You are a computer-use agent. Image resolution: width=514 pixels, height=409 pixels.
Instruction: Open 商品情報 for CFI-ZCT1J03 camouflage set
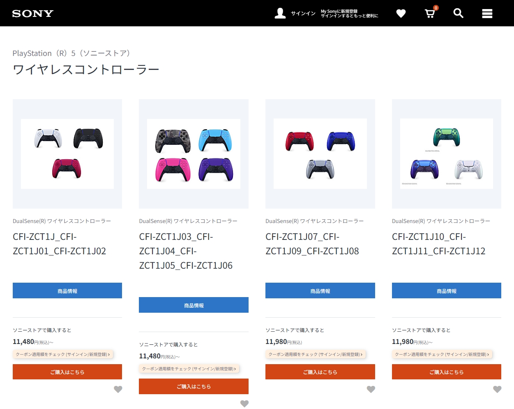coord(194,305)
